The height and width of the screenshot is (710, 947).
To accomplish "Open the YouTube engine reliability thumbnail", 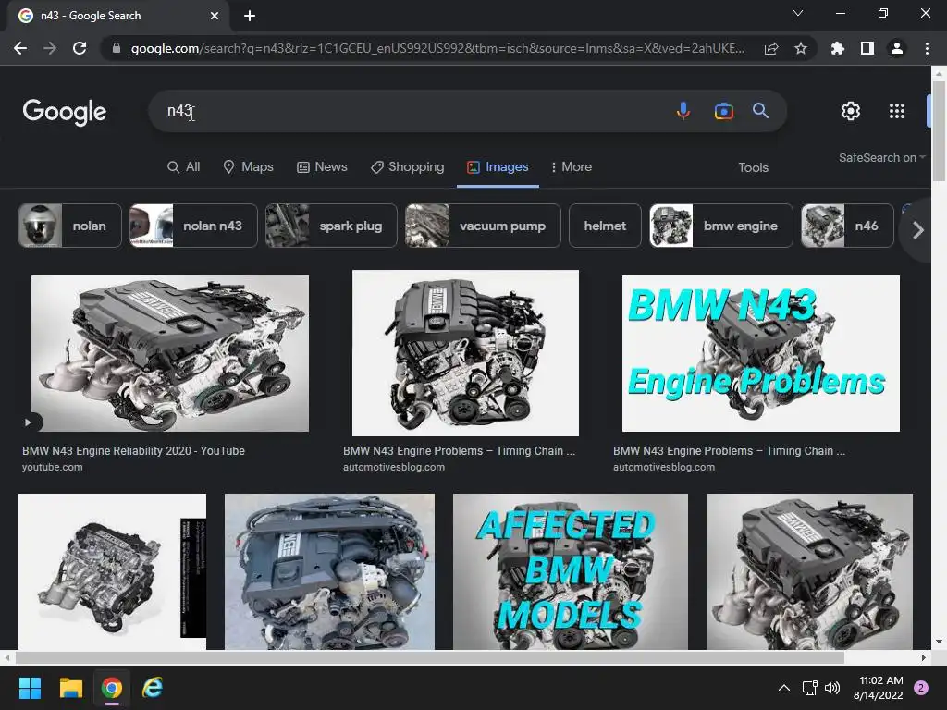I will (x=170, y=354).
